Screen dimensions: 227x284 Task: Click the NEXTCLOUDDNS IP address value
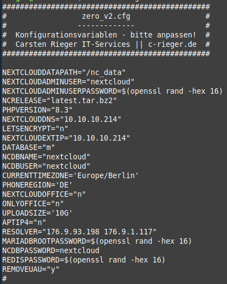91,119
